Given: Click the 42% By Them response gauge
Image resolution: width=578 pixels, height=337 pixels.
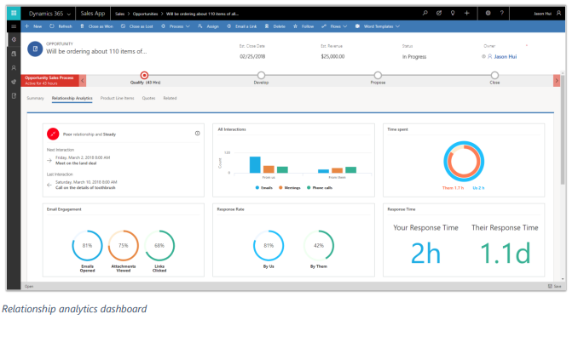Looking at the screenshot, I should coord(319,246).
